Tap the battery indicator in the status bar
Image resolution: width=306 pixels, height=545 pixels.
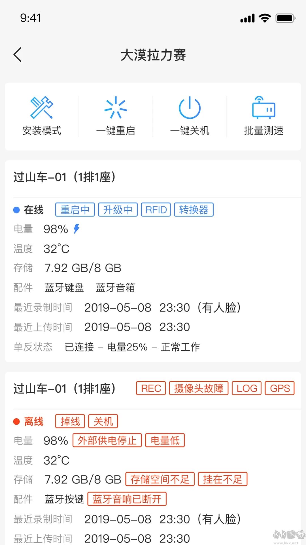click(x=284, y=18)
